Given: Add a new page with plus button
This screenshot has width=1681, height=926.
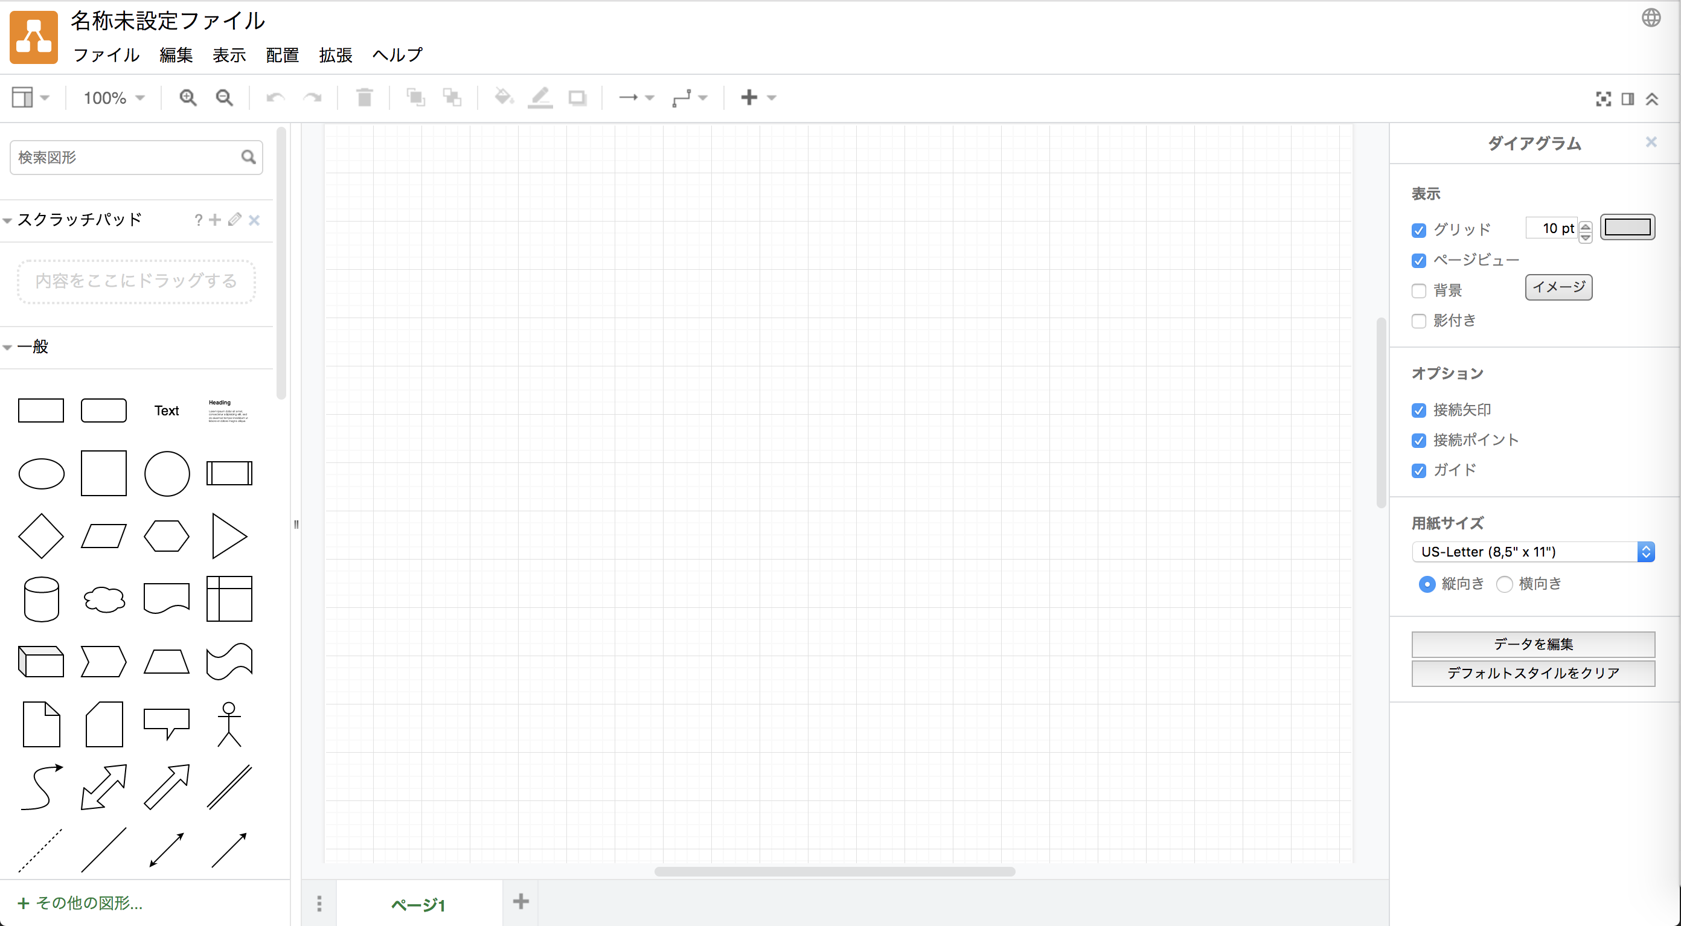Looking at the screenshot, I should click(x=520, y=902).
